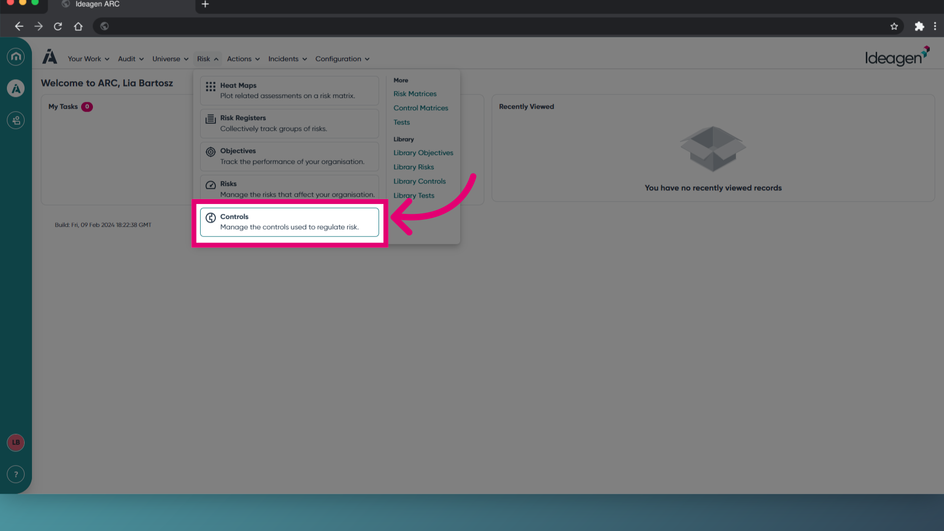The image size is (944, 531).
Task: Reload the page
Action: (58, 27)
